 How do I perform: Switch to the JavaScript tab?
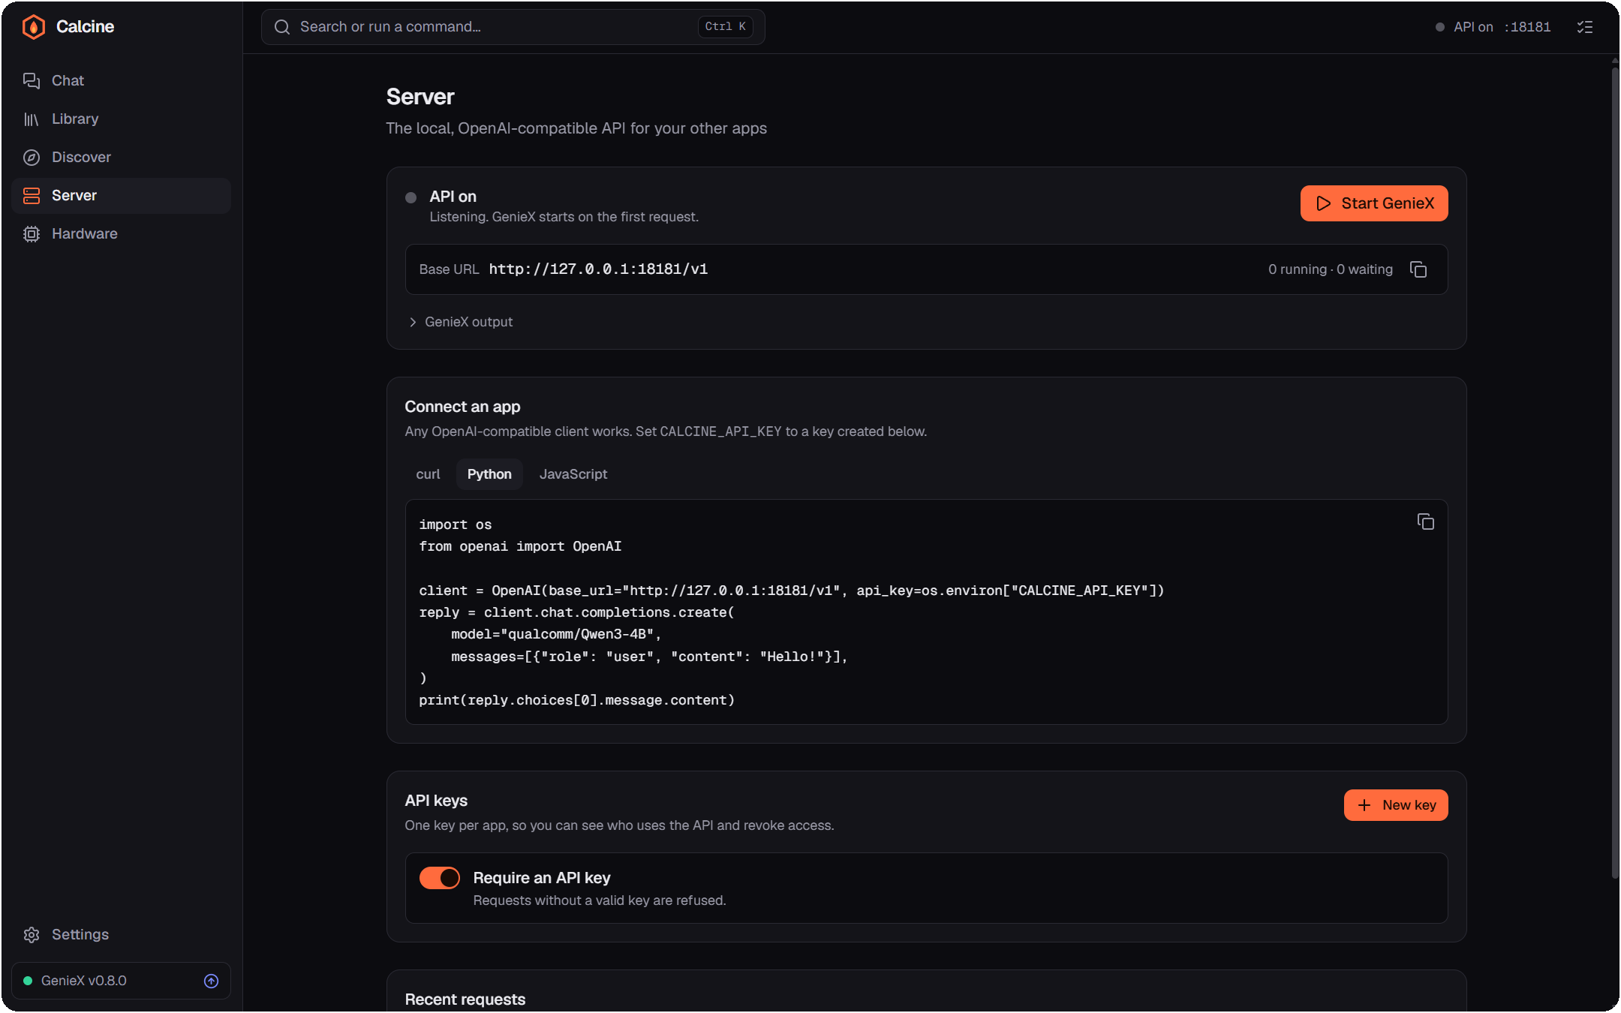pos(573,474)
